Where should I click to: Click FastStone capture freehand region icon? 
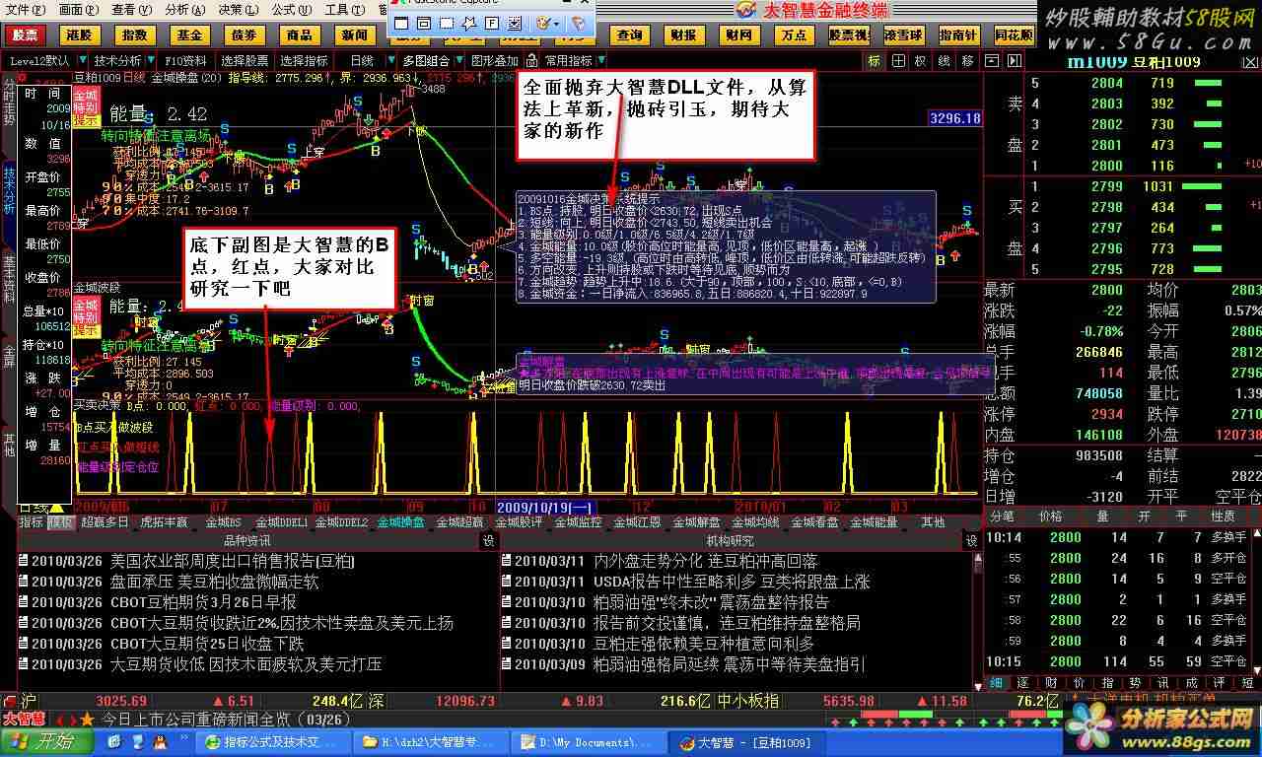(x=467, y=23)
